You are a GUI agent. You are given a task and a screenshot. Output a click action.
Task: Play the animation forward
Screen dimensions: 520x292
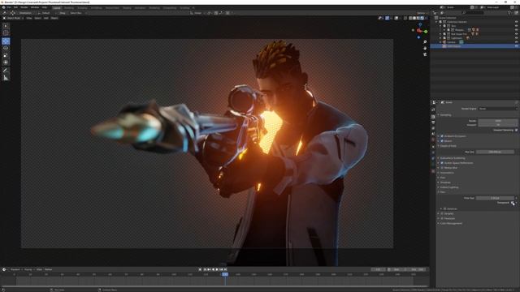pyautogui.click(x=217, y=269)
